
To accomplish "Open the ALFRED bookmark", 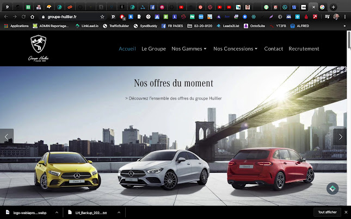I will (300, 26).
